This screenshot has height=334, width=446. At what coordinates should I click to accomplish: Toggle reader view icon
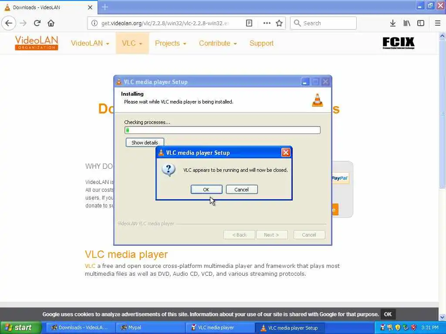pos(249,23)
